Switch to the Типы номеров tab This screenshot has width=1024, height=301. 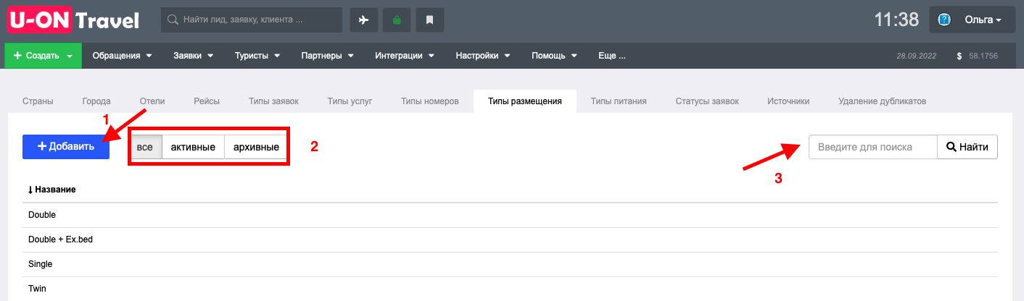pos(430,101)
